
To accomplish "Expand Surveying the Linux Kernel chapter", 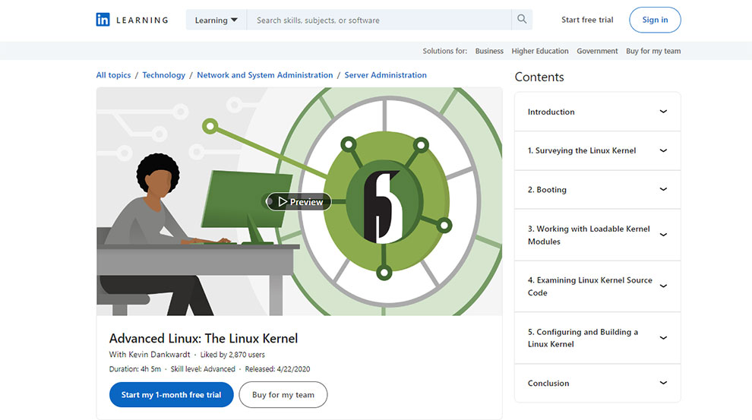I will 597,150.
